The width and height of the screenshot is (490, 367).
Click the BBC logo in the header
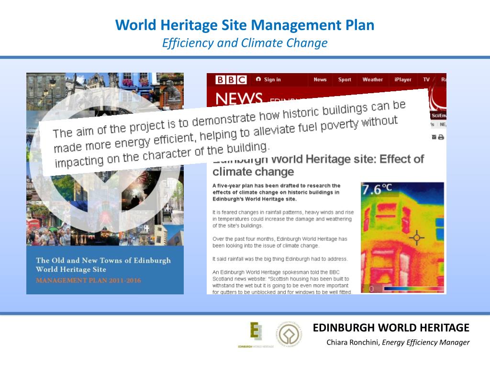(231, 80)
